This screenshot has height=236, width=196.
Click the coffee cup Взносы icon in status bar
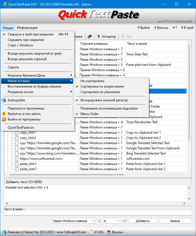[x=108, y=232]
